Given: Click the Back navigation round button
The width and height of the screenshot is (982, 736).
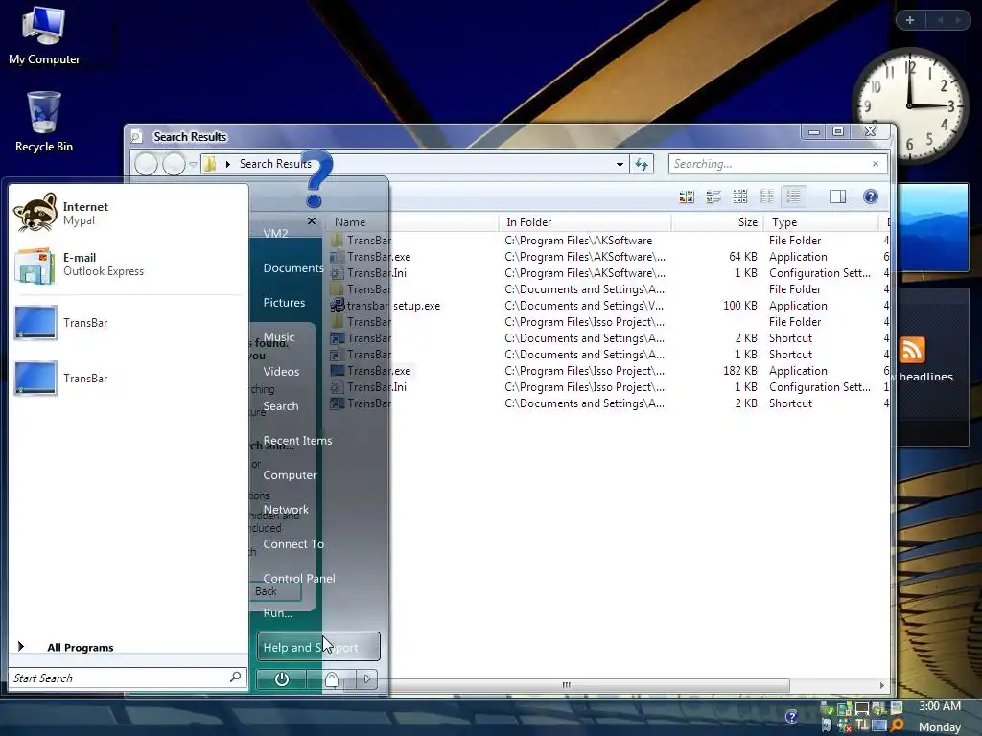Looking at the screenshot, I should (x=146, y=164).
